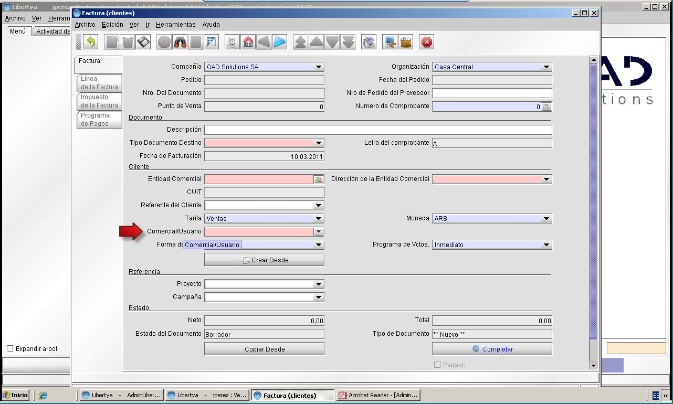Click the Numero de Comprobante field
The width and height of the screenshot is (673, 404).
pyautogui.click(x=486, y=107)
